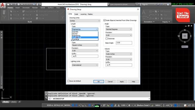Click the E compass direction on ViewCube
Screen dimensions: 195x110
coord(191,36)
